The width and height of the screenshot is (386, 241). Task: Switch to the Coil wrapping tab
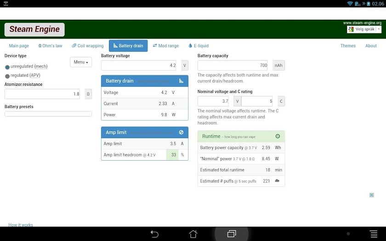pos(88,46)
